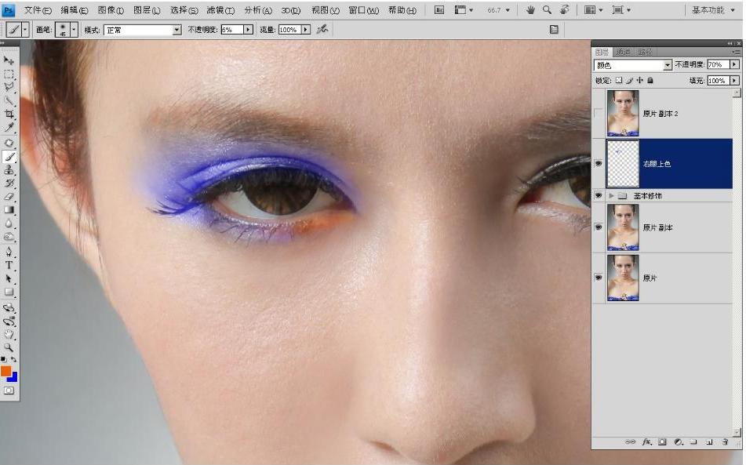Screen dimensions: 746x465
Task: Hide the 原片 layer
Action: tap(599, 278)
